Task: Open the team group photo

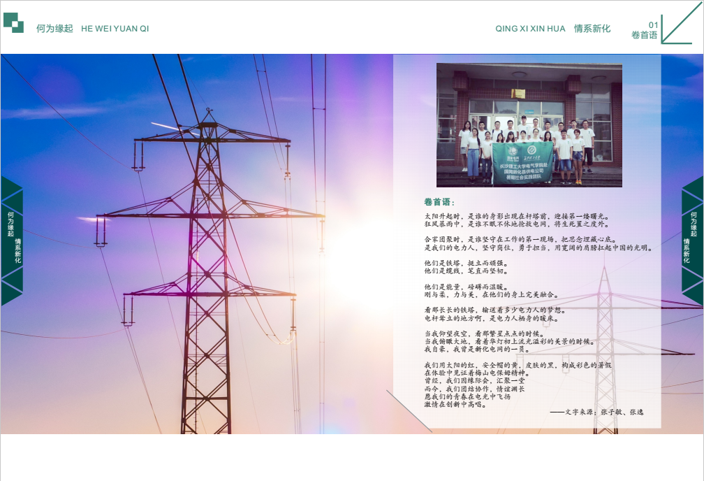Action: pos(529,125)
